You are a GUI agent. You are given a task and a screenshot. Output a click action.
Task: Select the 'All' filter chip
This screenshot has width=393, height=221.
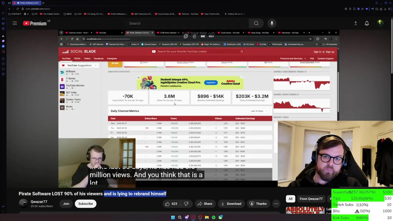290,199
